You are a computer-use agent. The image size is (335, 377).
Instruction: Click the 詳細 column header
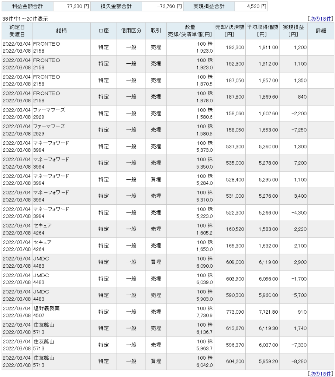point(321,31)
